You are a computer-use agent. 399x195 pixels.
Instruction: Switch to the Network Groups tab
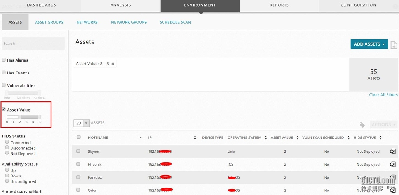(129, 22)
